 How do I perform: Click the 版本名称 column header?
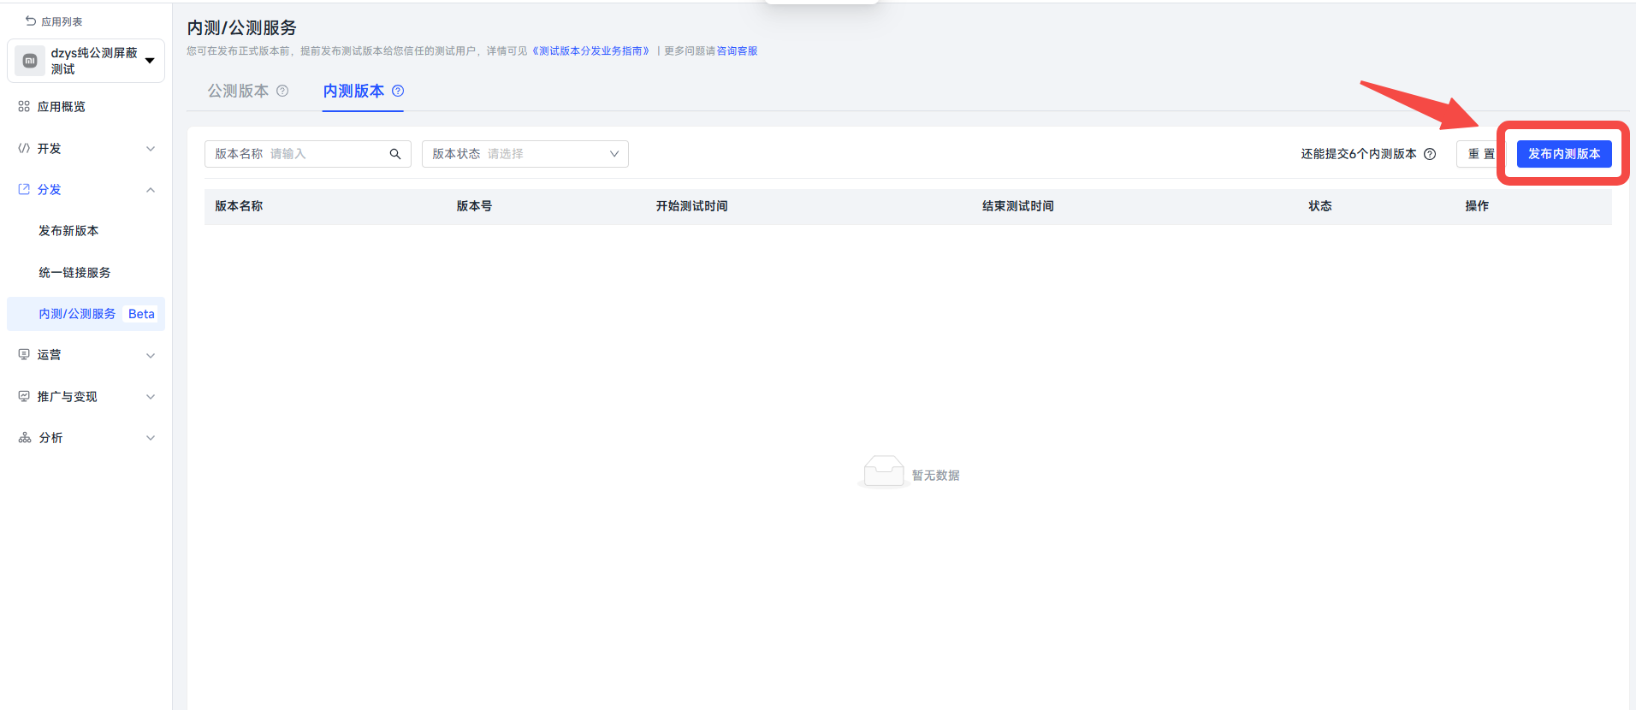click(239, 206)
